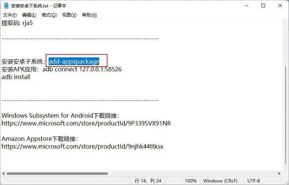Image resolution: width=289 pixels, height=185 pixels.
Task: Click the UTF-8 encoding status field
Action: [254, 181]
